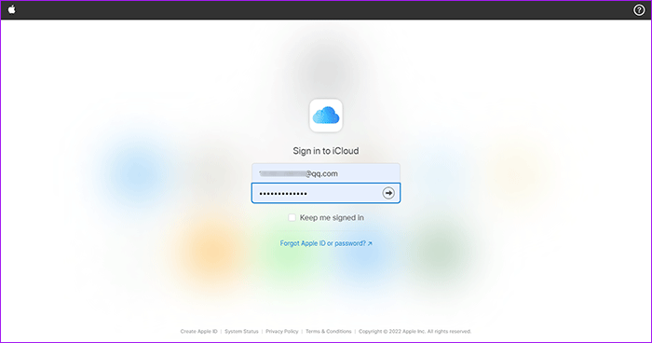Click the Copyright 2022 Apple Inc. text
Image resolution: width=652 pixels, height=343 pixels.
tap(415, 331)
